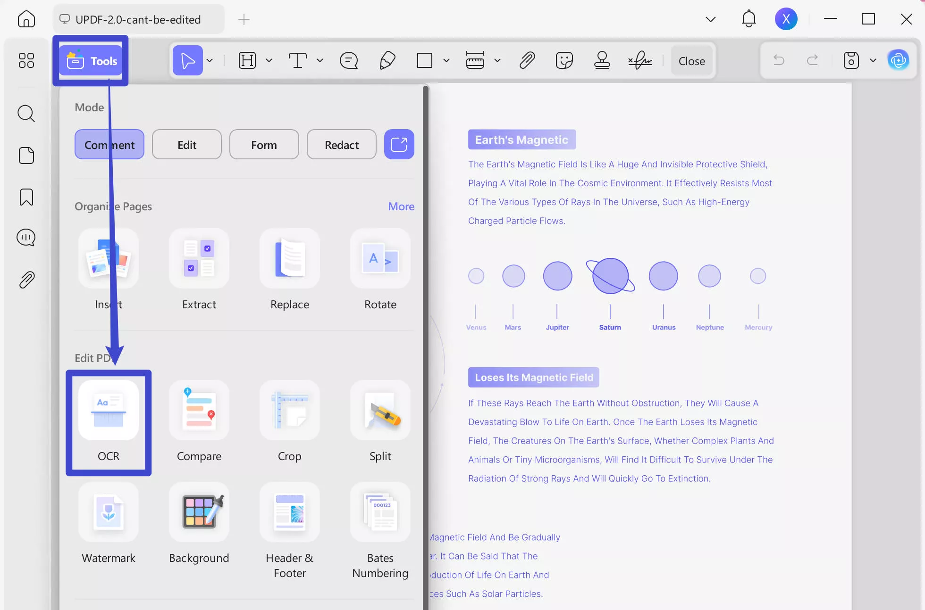This screenshot has width=925, height=610.
Task: Expand the Shape tool dropdown
Action: (x=446, y=60)
